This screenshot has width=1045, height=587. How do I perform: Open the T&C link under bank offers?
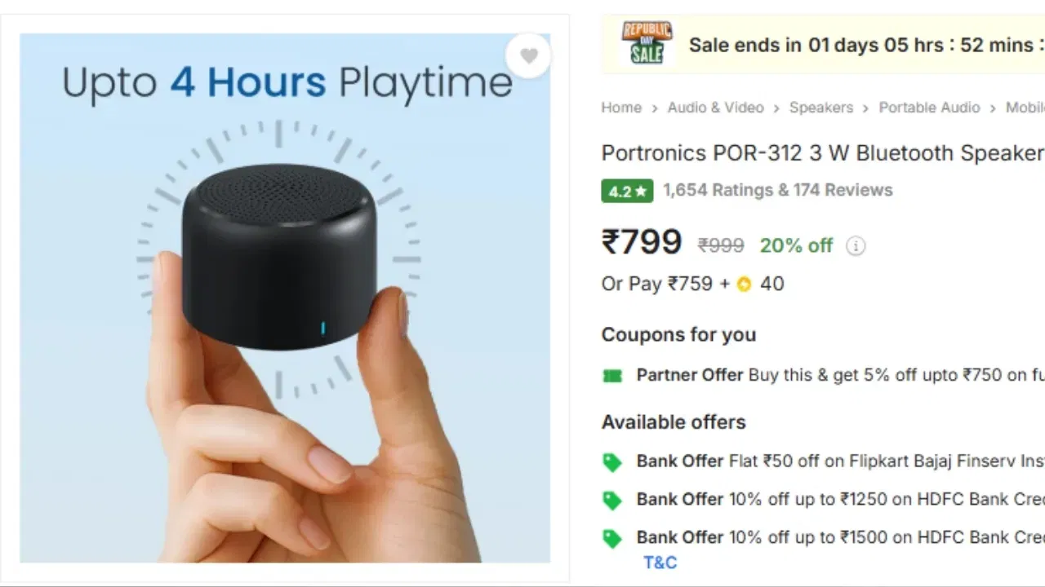[658, 563]
